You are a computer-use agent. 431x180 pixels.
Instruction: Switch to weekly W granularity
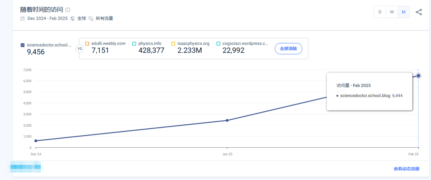coord(392,12)
